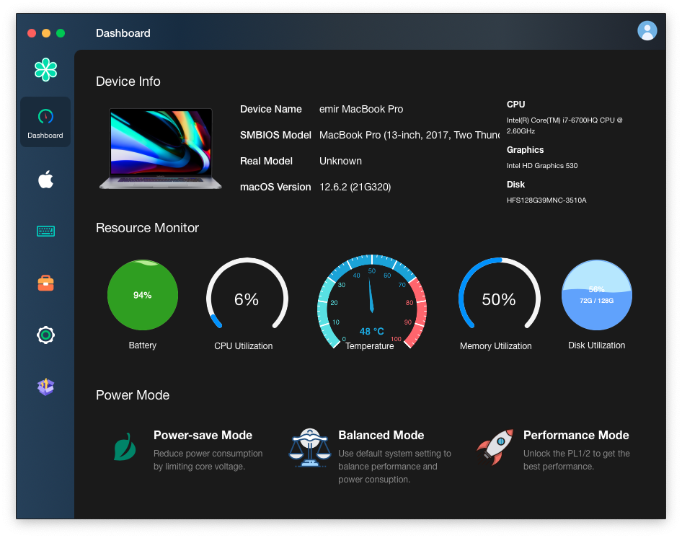Image resolution: width=682 pixels, height=538 pixels.
Task: Select Power-save Mode
Action: tap(189, 451)
